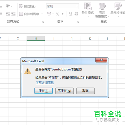The image size is (125, 125).
Task: Open 对齐方式 dialog launcher
Action: (43, 22)
